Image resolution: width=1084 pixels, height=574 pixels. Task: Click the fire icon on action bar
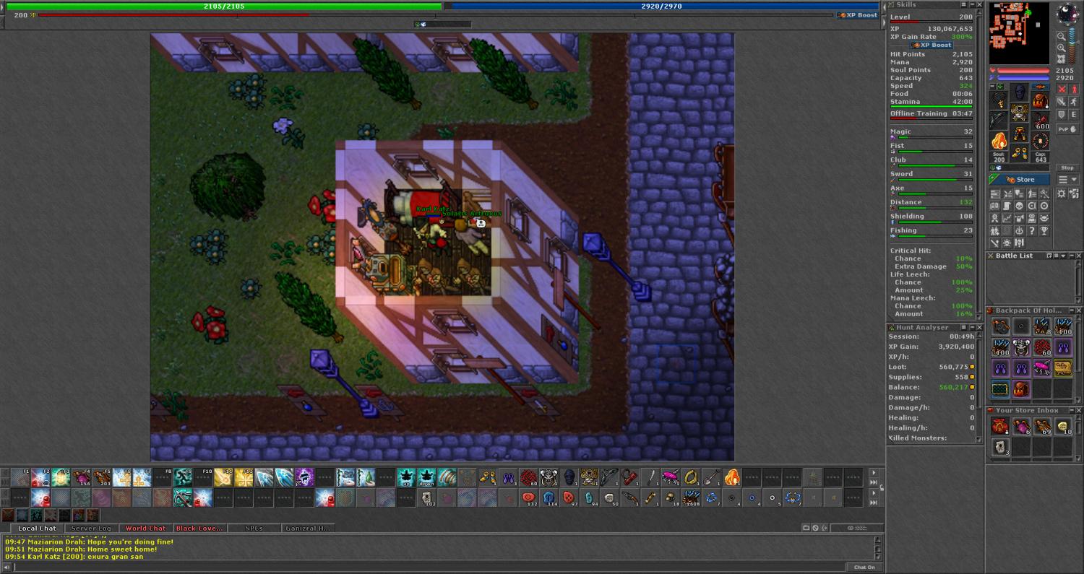(731, 477)
